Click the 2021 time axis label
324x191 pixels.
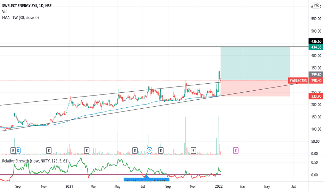tap(69, 186)
